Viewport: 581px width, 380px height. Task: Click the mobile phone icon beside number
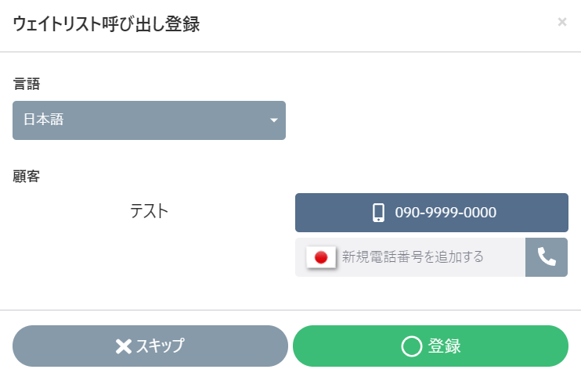pyautogui.click(x=379, y=213)
